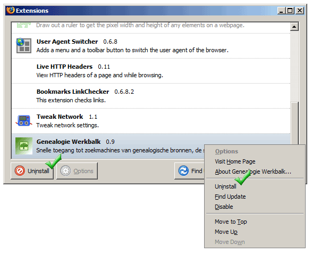Click greyed Move Down menu entry
Screen dimensions: 312x253
click(230, 242)
